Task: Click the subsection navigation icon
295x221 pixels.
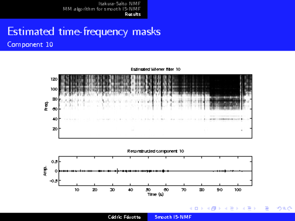Action: (232, 209)
